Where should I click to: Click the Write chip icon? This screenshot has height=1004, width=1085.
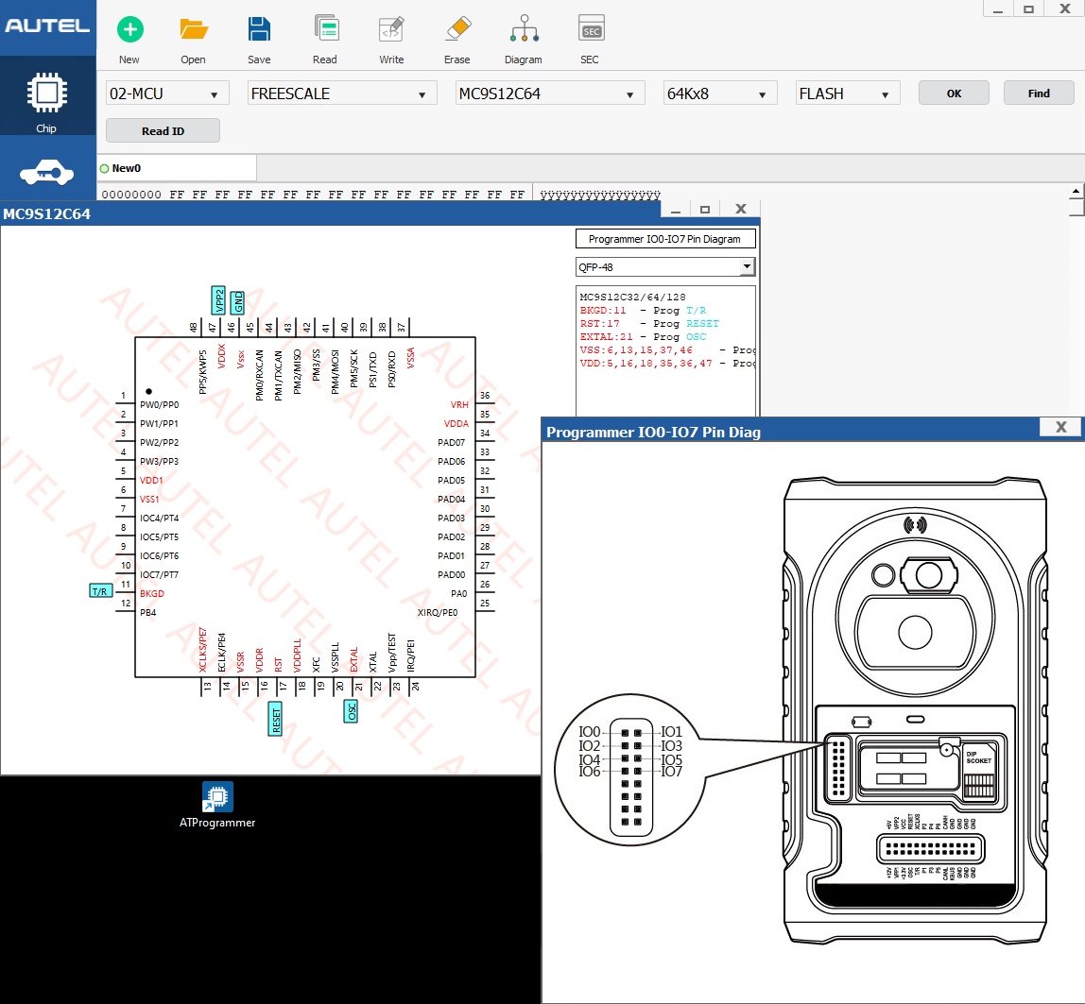pos(391,30)
